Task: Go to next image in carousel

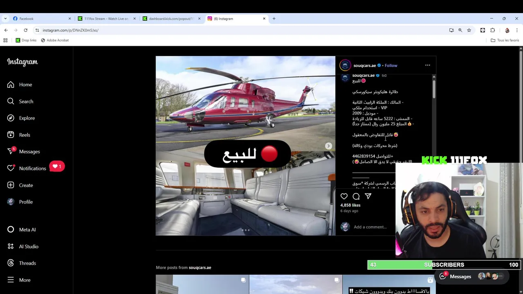Action: tap(329, 146)
